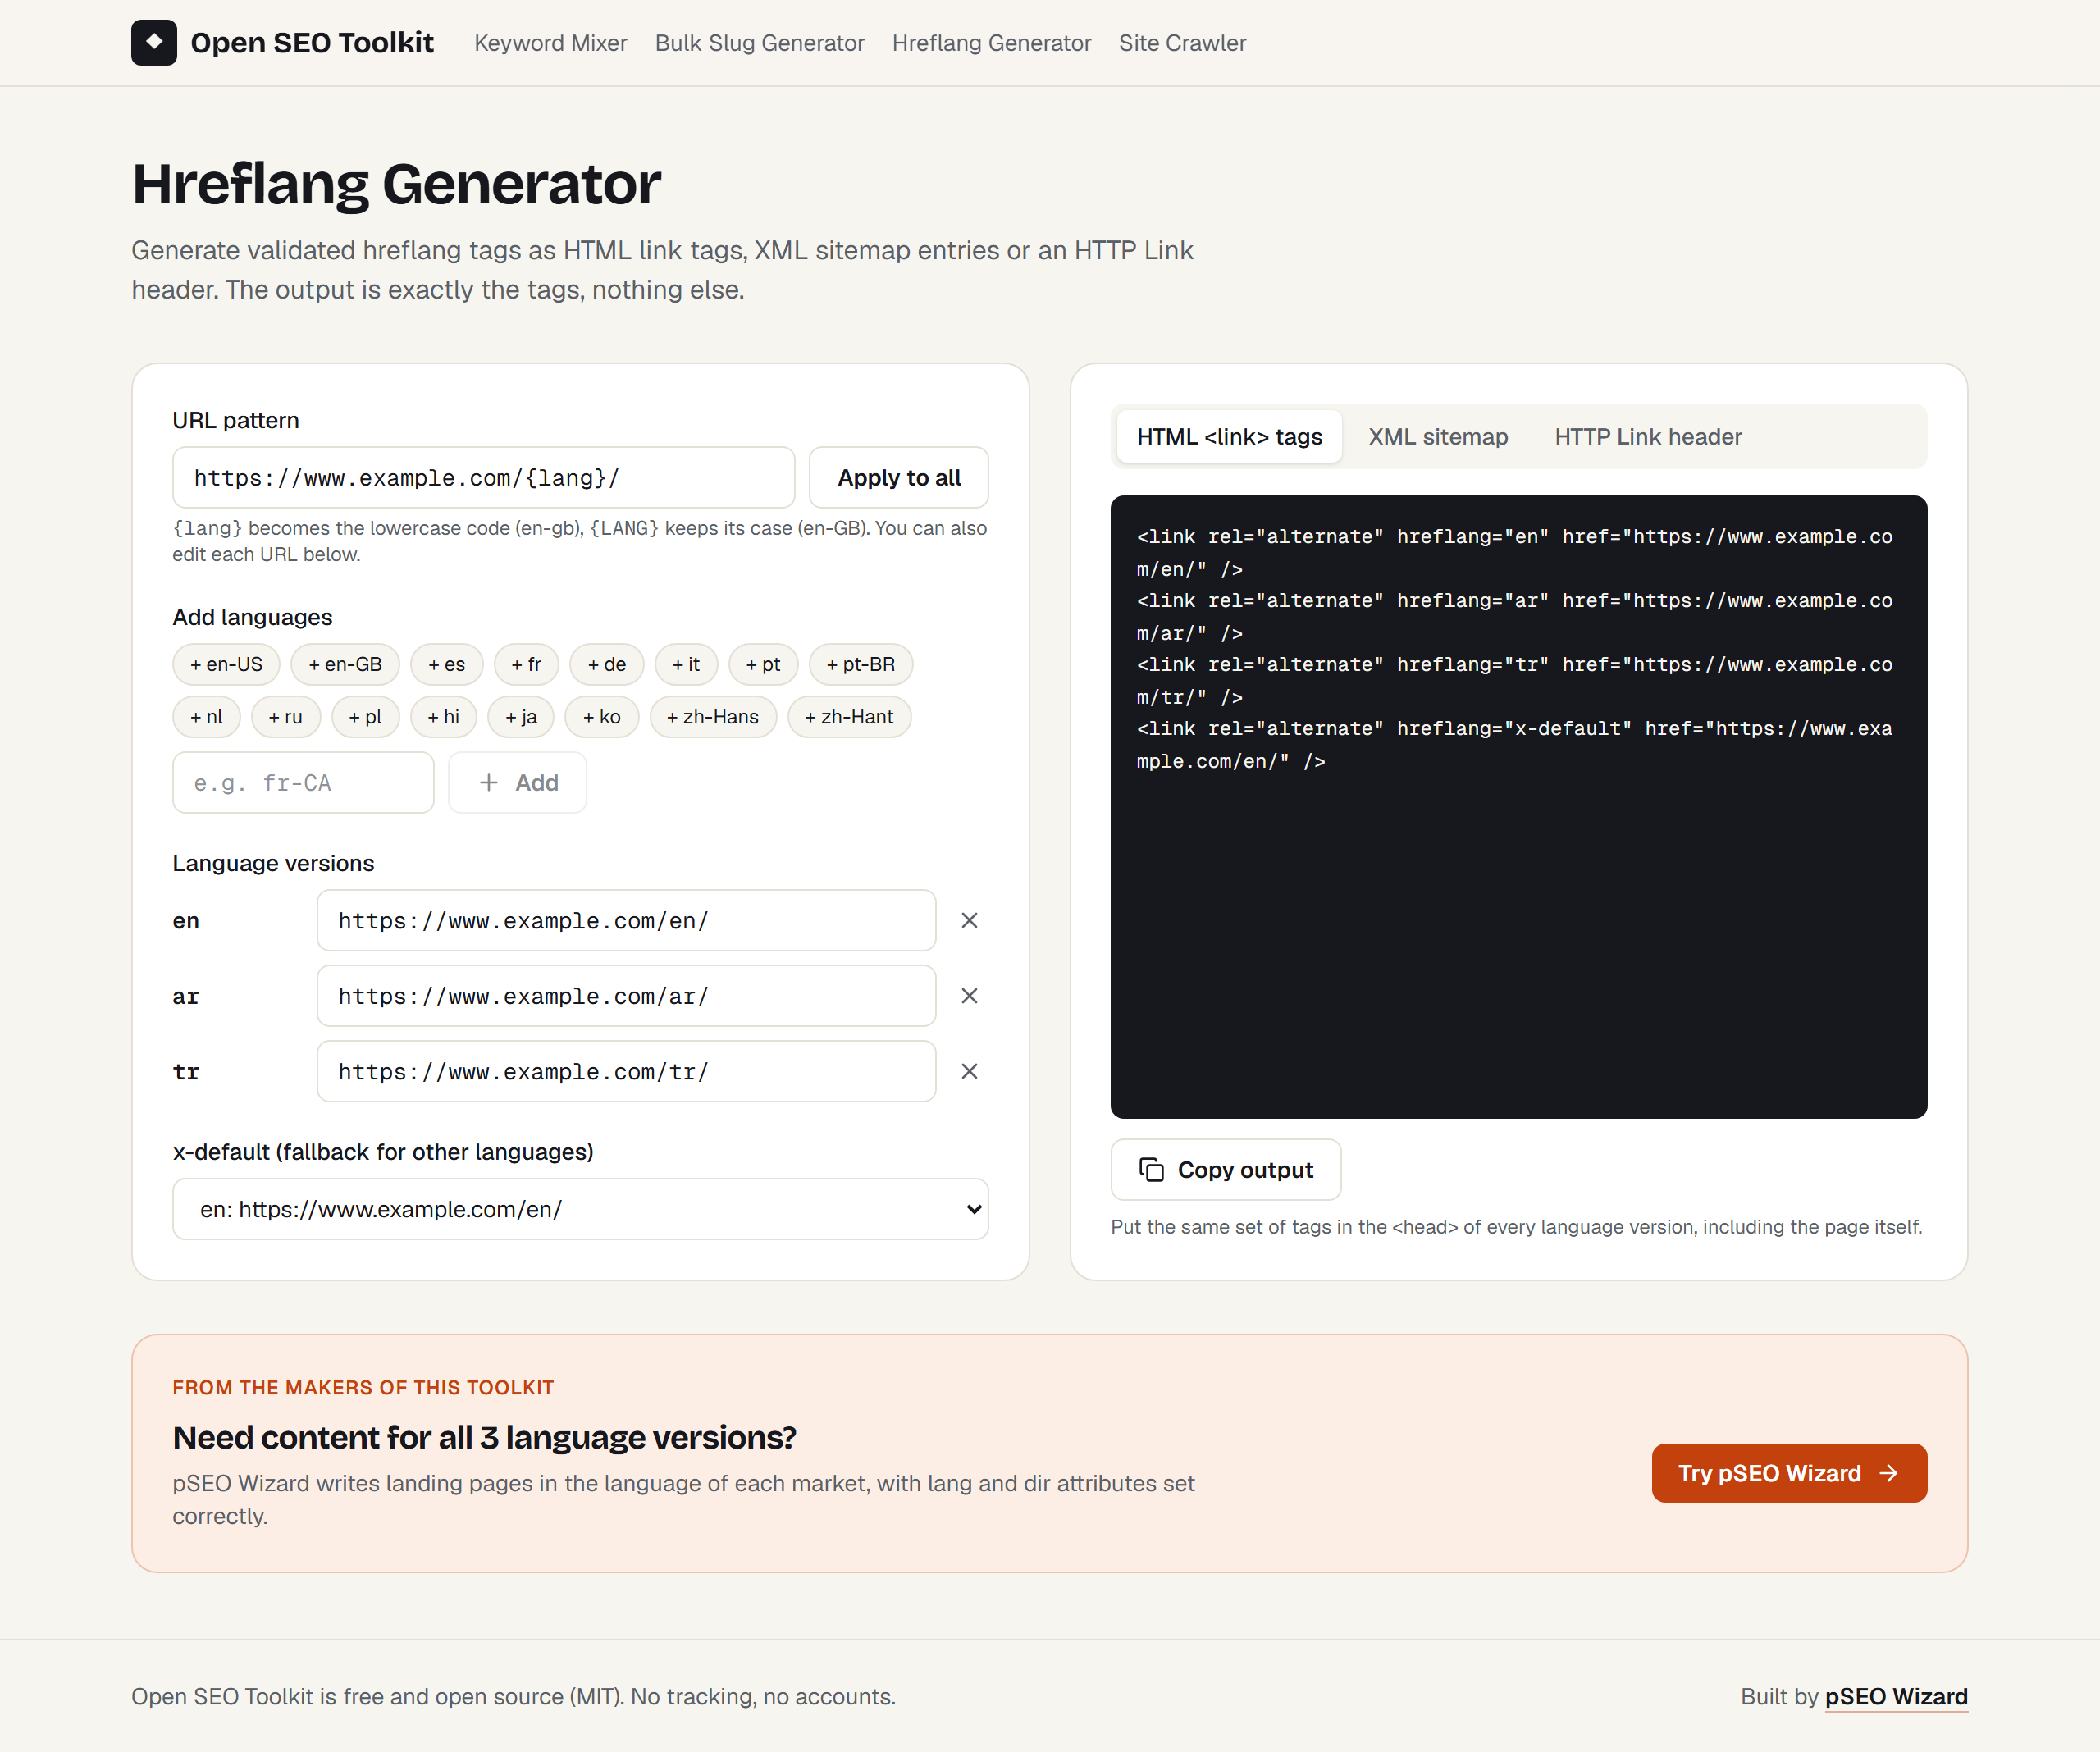Click Open SEO Toolkit brand title
This screenshot has height=1752, width=2100.
click(x=312, y=43)
